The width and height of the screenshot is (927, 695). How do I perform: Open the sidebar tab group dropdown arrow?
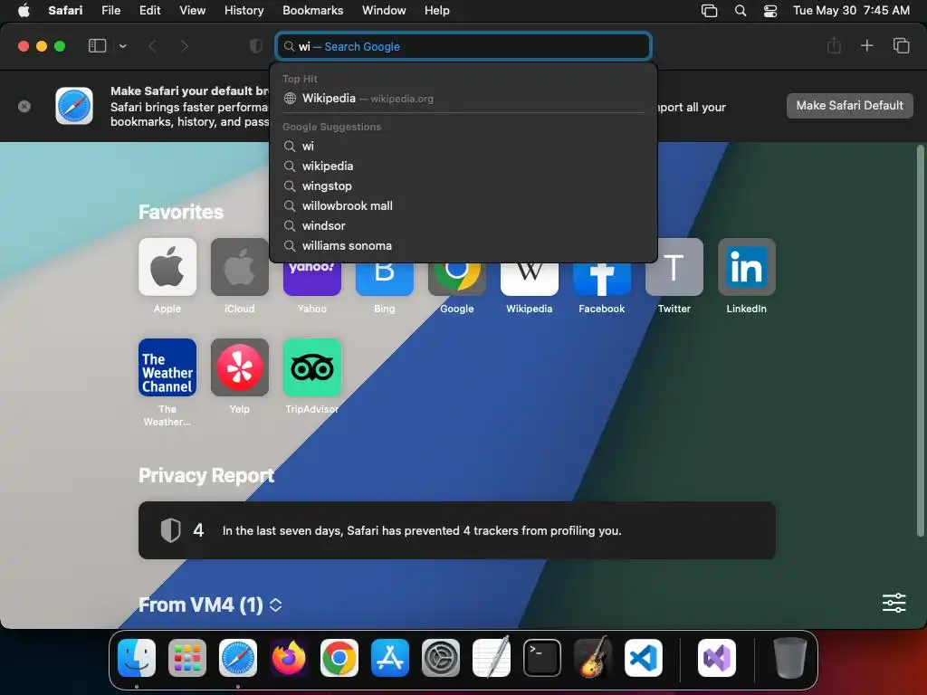[x=122, y=46]
